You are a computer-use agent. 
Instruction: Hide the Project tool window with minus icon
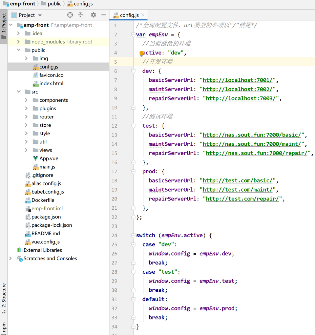[x=104, y=15]
